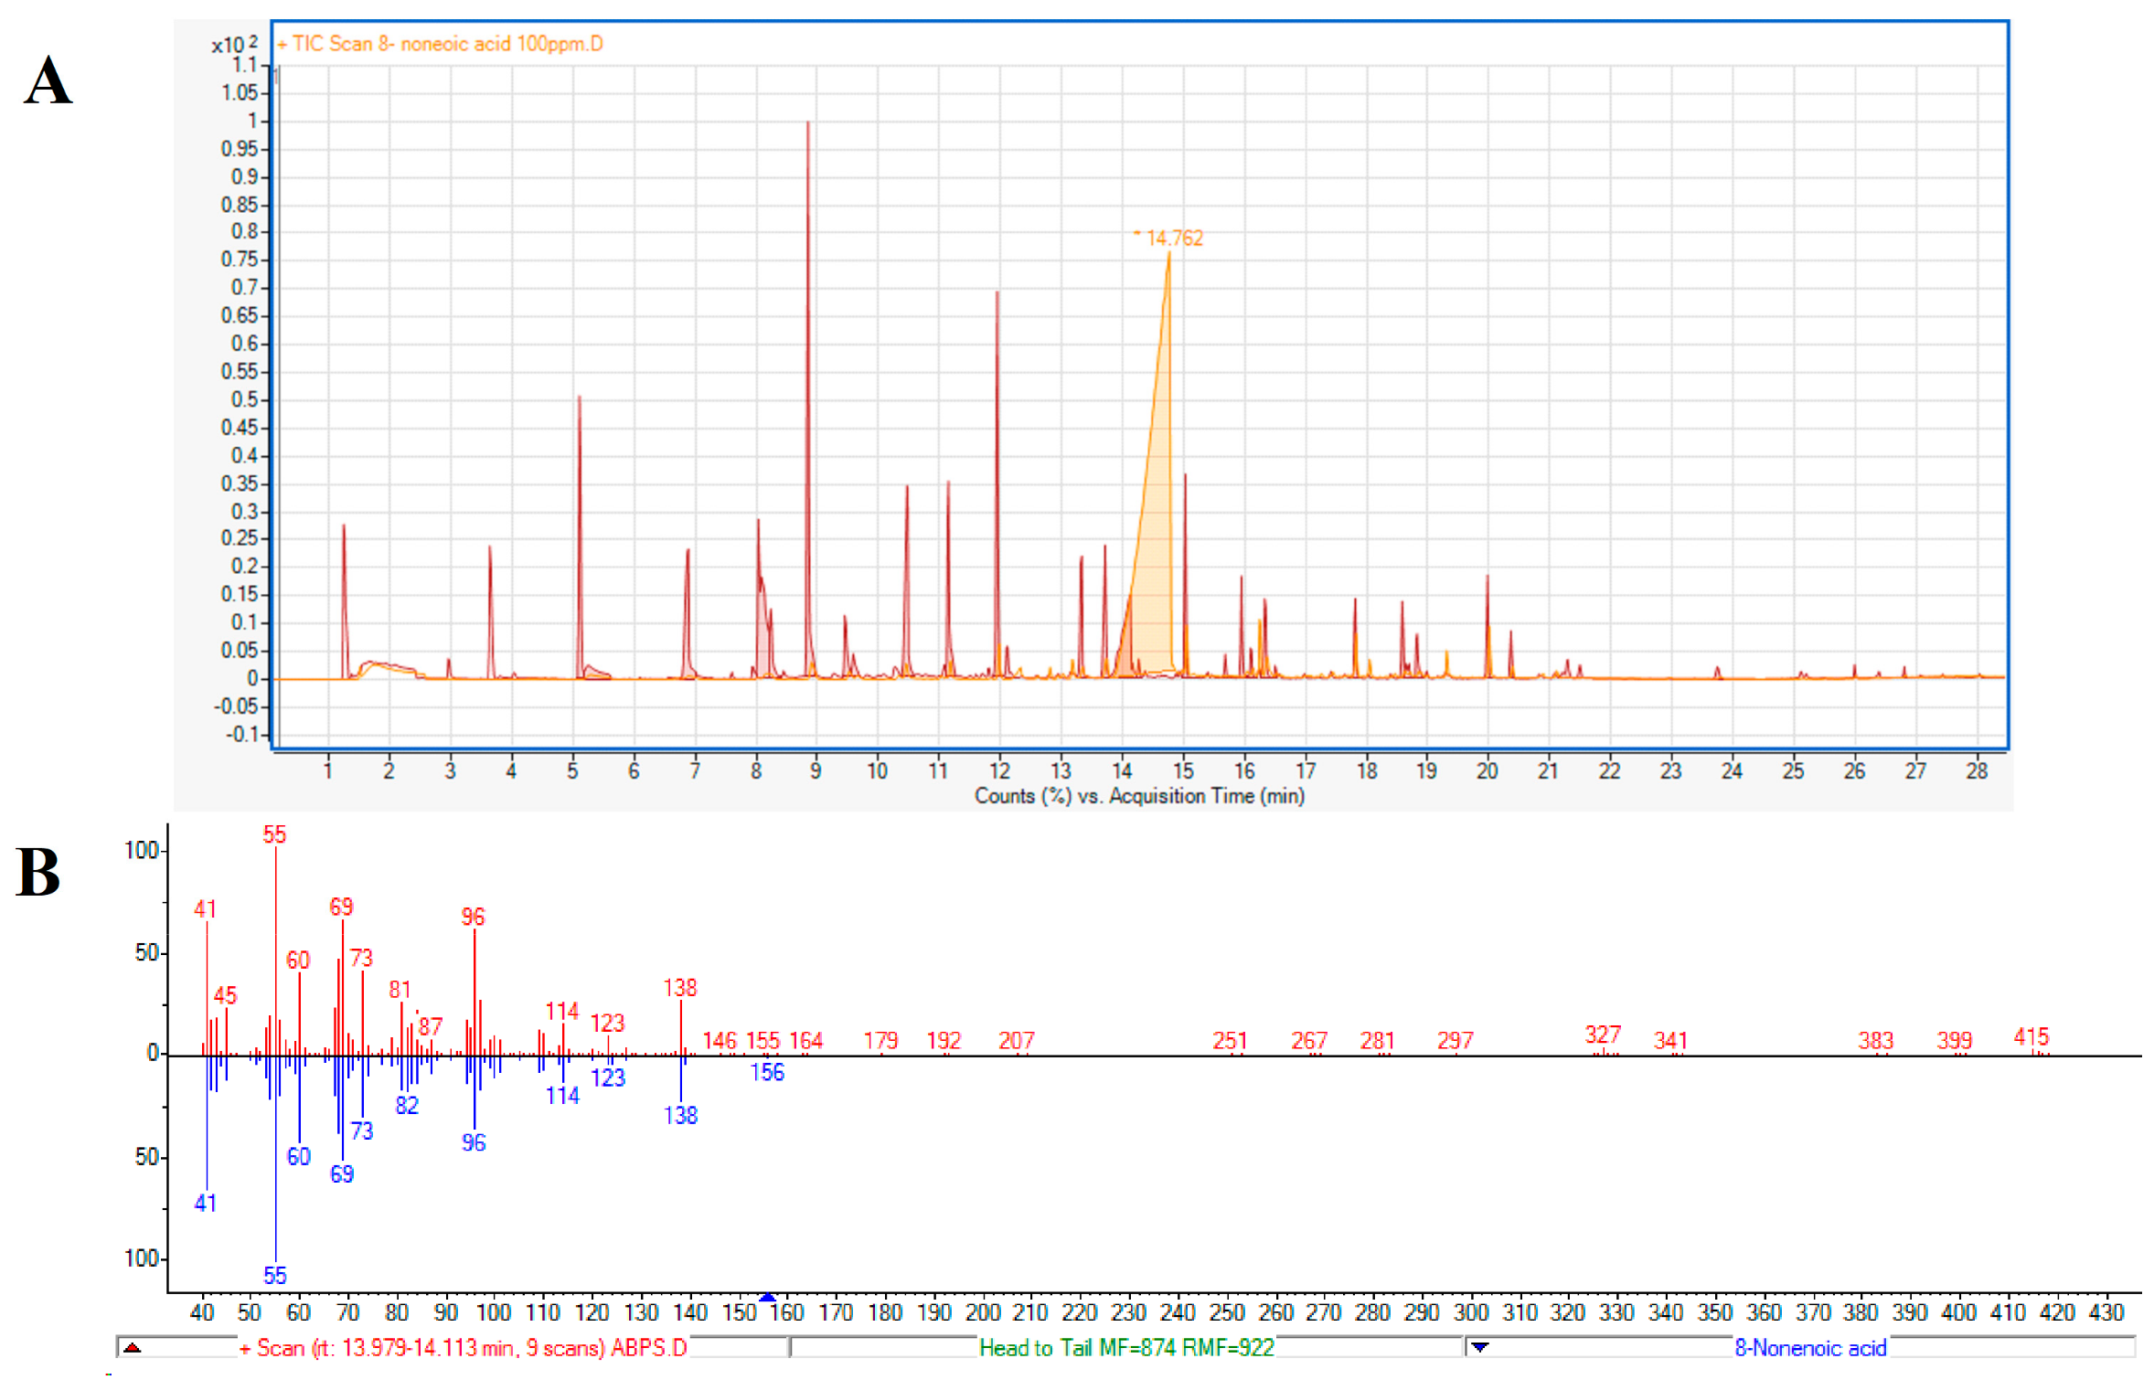Click the x10 2 scale indicator on y-axis

click(234, 44)
